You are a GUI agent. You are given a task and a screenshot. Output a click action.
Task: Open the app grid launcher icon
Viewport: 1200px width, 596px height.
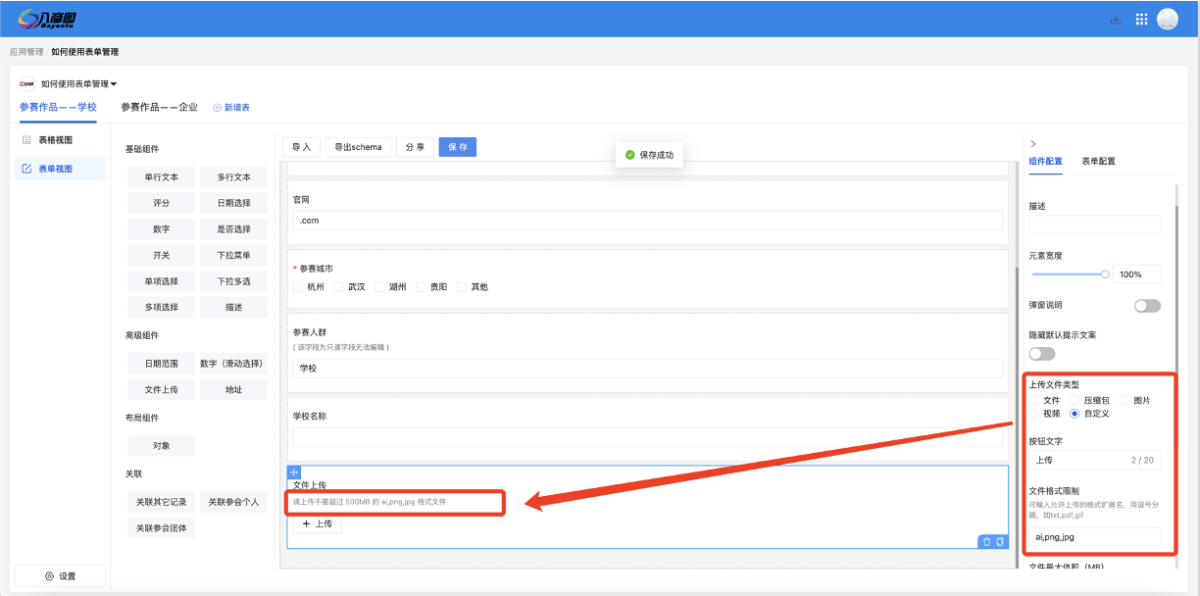(x=1141, y=19)
